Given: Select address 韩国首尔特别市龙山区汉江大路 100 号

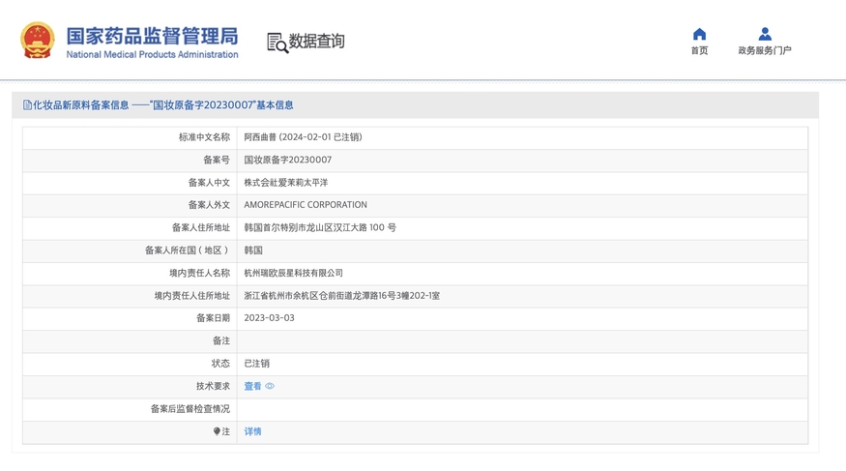Looking at the screenshot, I should (320, 227).
